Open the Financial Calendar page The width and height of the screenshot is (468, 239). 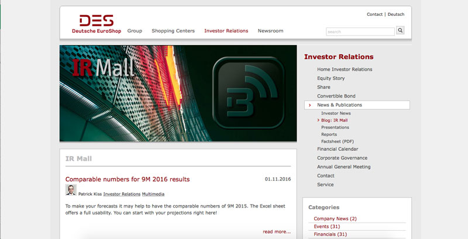pyautogui.click(x=338, y=149)
